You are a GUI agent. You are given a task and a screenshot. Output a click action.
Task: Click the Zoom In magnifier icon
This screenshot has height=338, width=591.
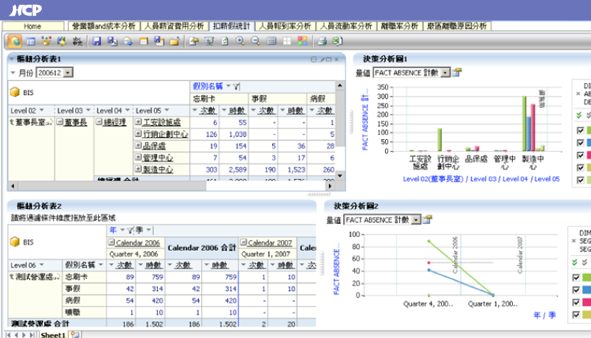[x=240, y=41]
